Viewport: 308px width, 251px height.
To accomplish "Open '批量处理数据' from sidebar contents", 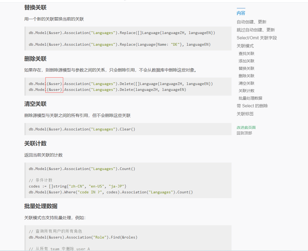I will pyautogui.click(x=250, y=98).
